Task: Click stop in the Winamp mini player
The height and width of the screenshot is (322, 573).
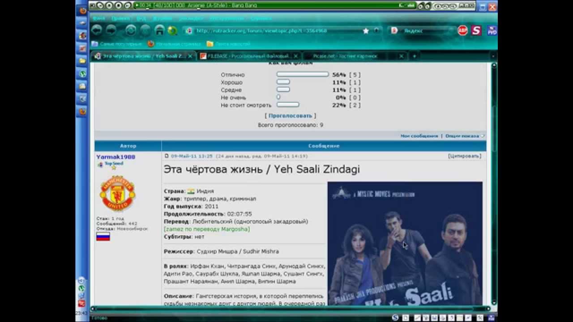Action: tap(119, 5)
